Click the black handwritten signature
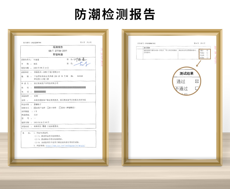Screen dimensions: 230x189 (x=80, y=60)
